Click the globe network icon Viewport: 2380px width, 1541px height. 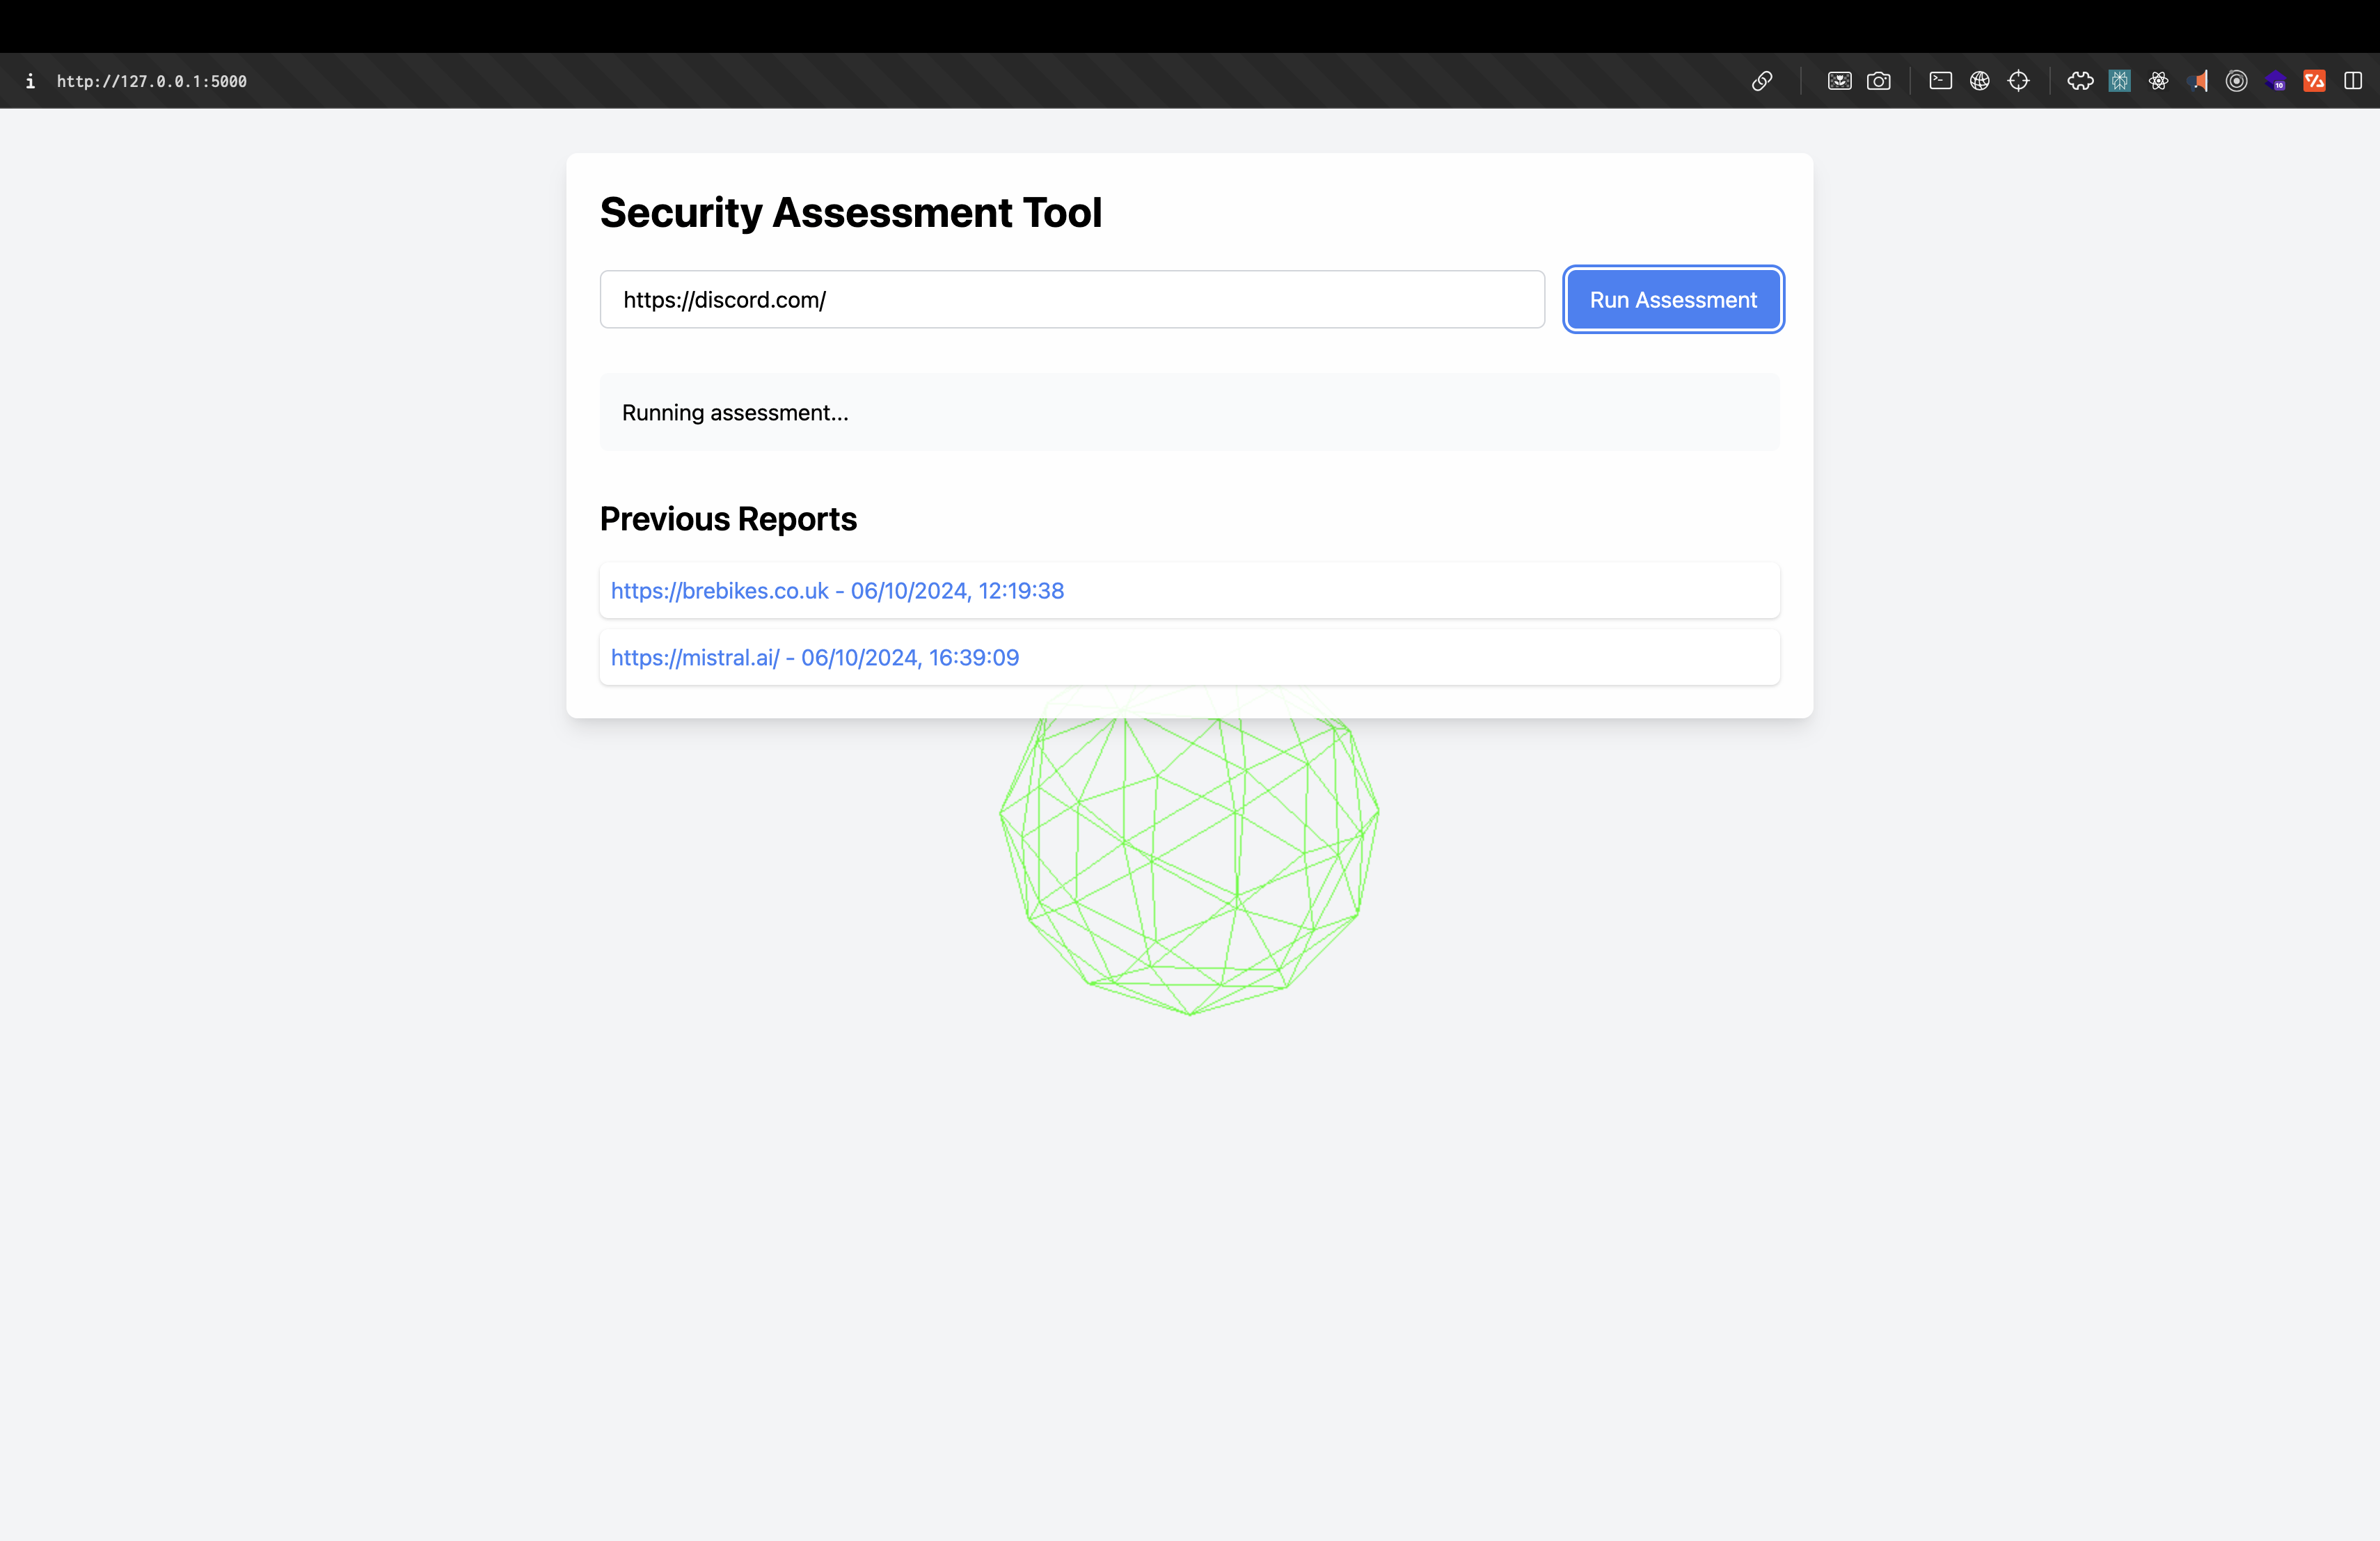(1979, 81)
